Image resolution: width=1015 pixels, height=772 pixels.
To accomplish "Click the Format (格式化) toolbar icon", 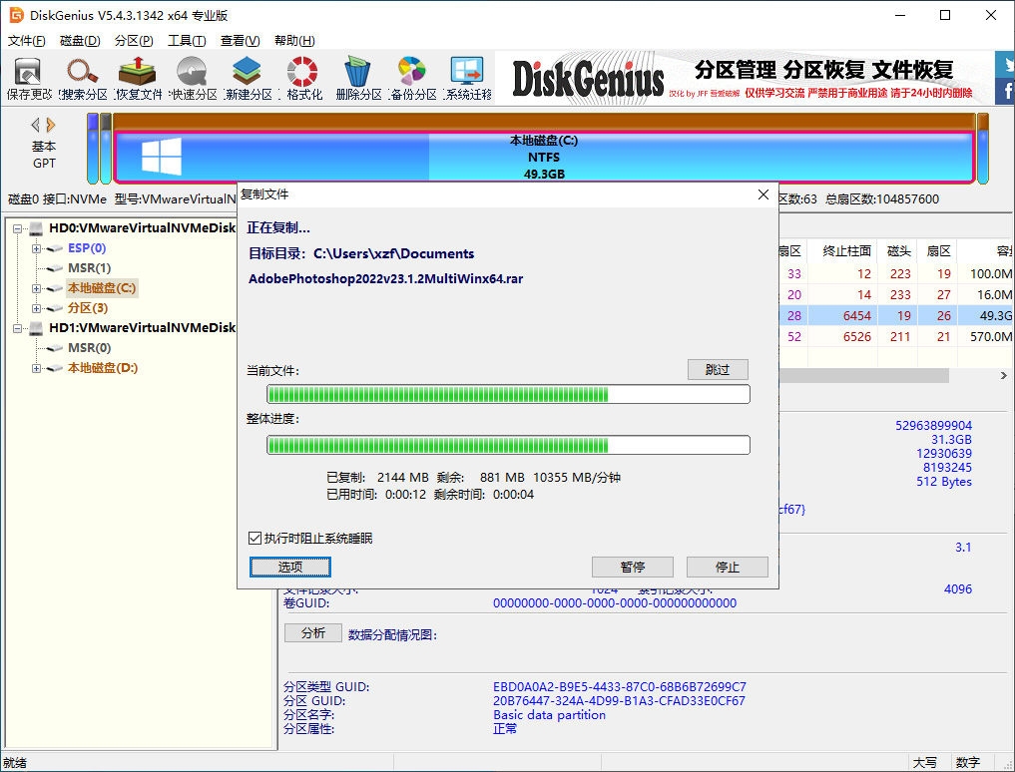I will (x=303, y=79).
